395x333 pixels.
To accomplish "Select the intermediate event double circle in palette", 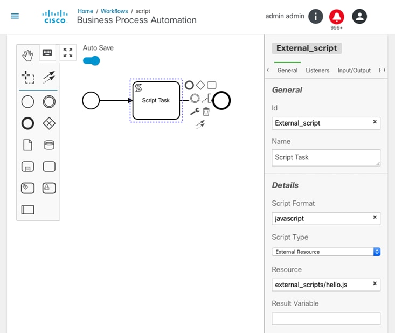I will click(x=49, y=102).
